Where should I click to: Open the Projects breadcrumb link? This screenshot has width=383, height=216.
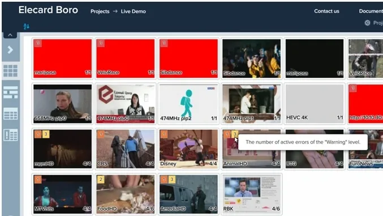coord(100,11)
